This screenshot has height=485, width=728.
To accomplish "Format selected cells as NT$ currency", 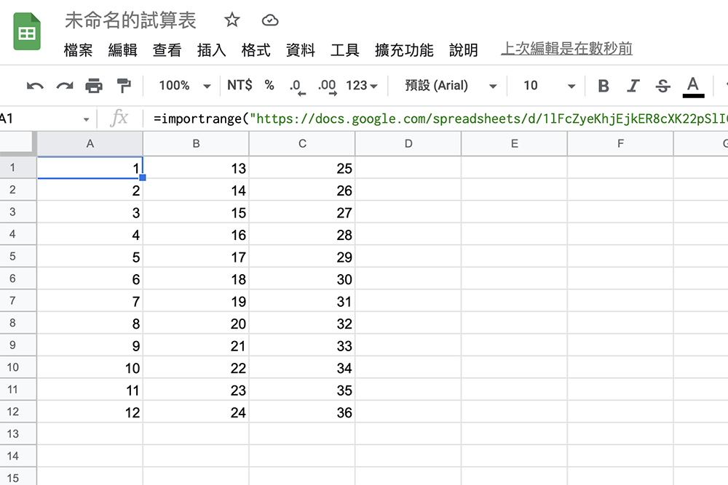I will point(238,85).
